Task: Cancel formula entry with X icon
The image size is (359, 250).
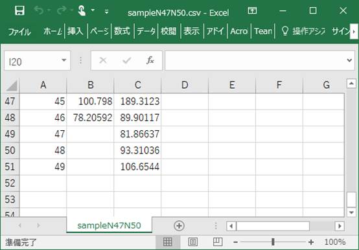Action: pyautogui.click(x=103, y=61)
